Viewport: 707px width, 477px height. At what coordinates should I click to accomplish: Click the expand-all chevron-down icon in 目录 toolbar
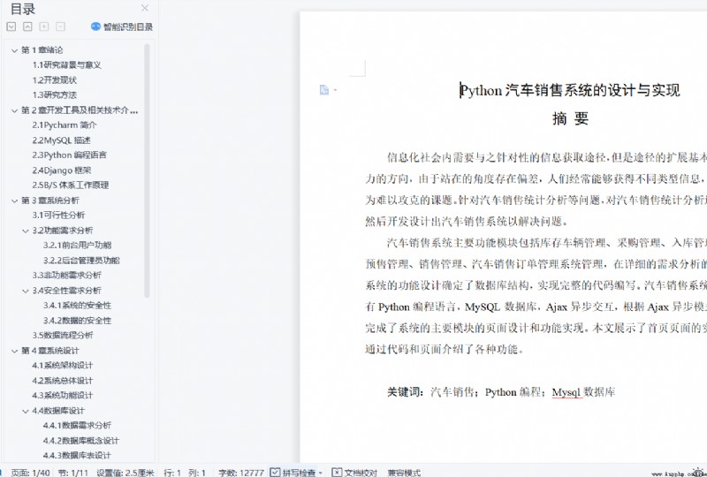[x=11, y=26]
